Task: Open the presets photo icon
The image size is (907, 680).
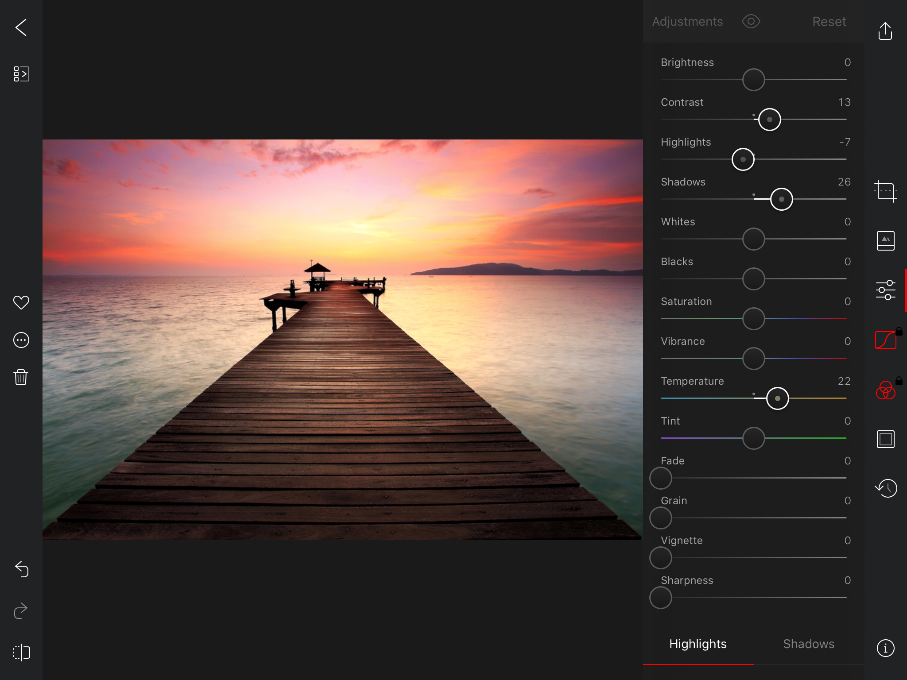Action: coord(885,241)
